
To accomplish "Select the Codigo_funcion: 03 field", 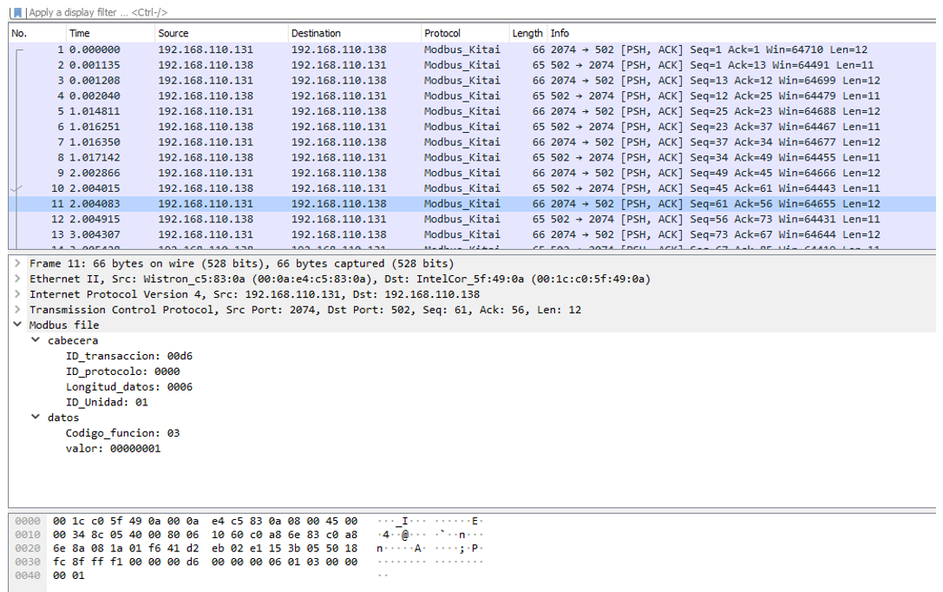I will click(x=122, y=433).
